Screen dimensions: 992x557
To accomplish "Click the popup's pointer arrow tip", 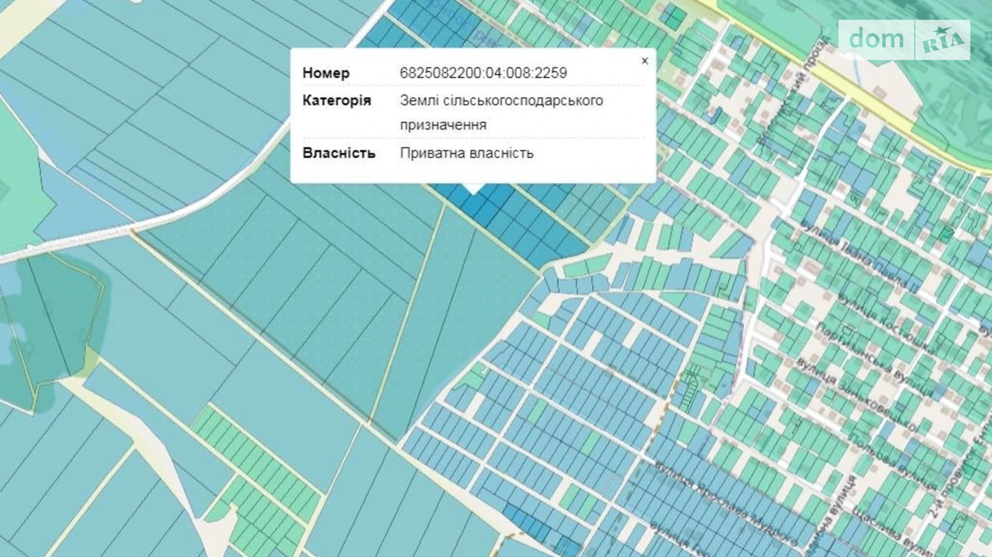I will point(473,192).
